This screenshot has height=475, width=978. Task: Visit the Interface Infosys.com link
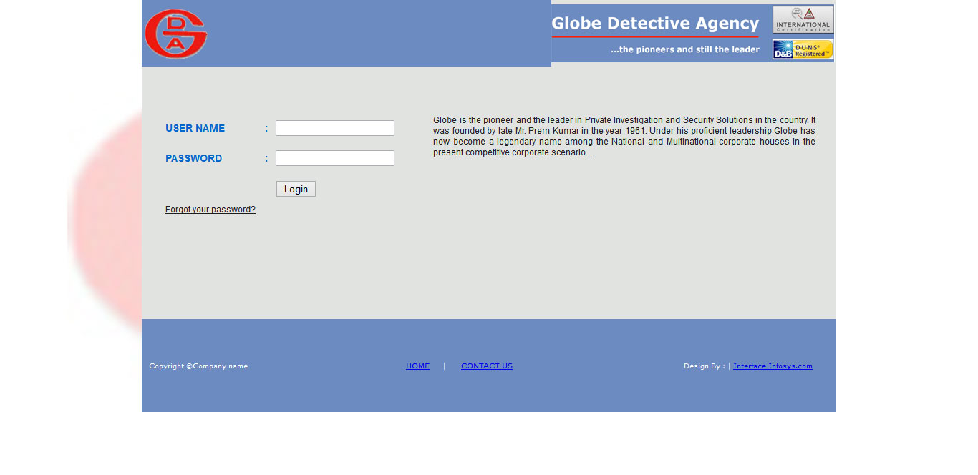773,366
